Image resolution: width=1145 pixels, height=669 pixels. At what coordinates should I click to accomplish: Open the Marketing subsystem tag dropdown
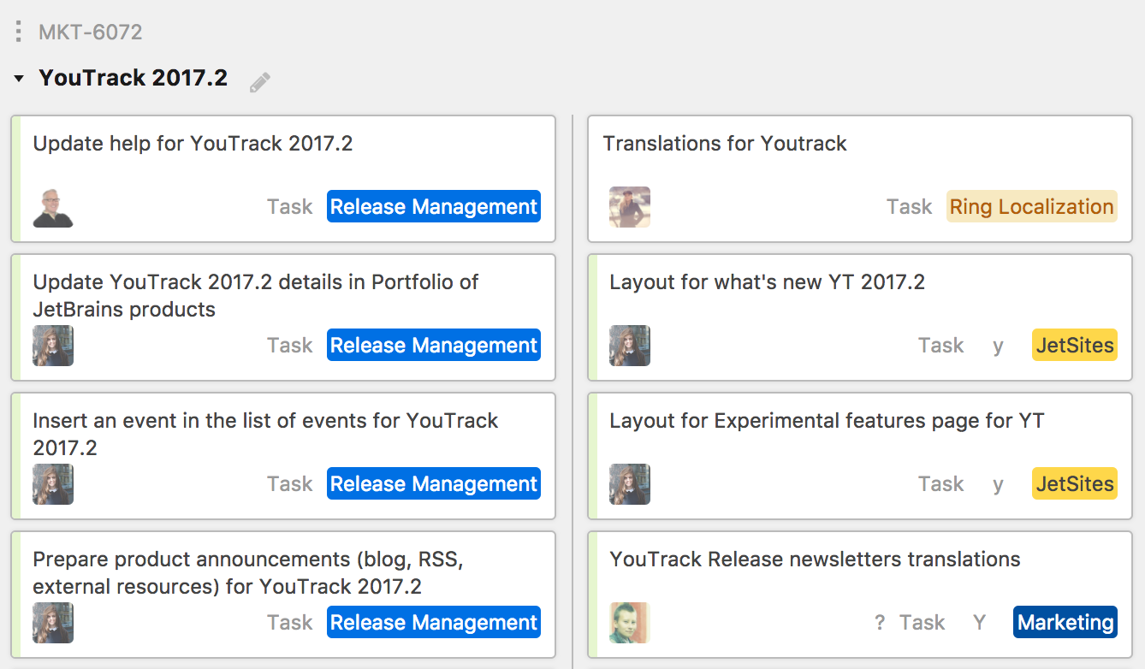(1066, 622)
